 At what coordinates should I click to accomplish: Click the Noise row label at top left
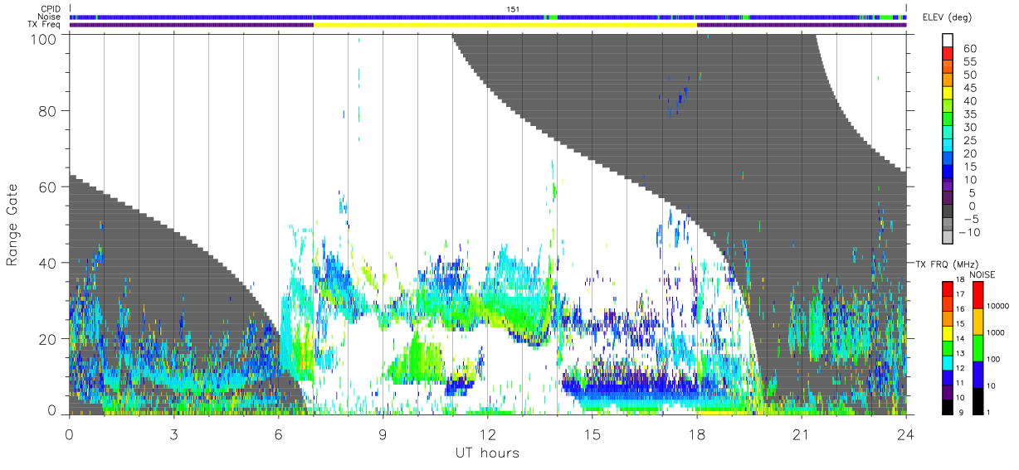pos(51,17)
